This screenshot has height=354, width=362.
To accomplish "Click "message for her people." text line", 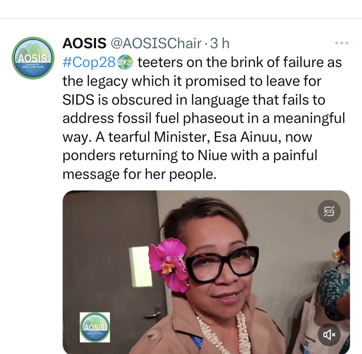I will tap(139, 175).
